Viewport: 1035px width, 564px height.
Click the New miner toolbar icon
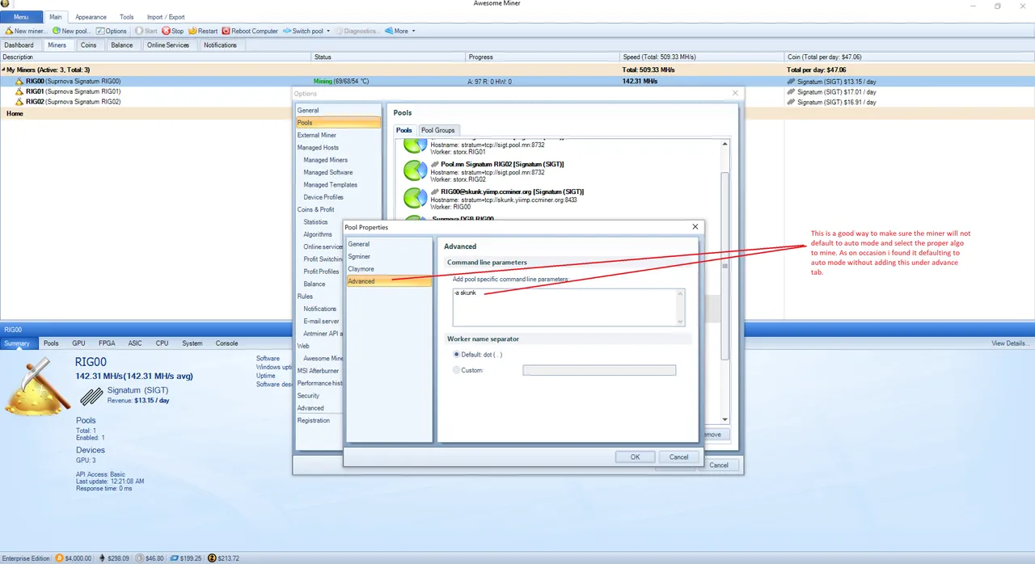click(x=9, y=31)
